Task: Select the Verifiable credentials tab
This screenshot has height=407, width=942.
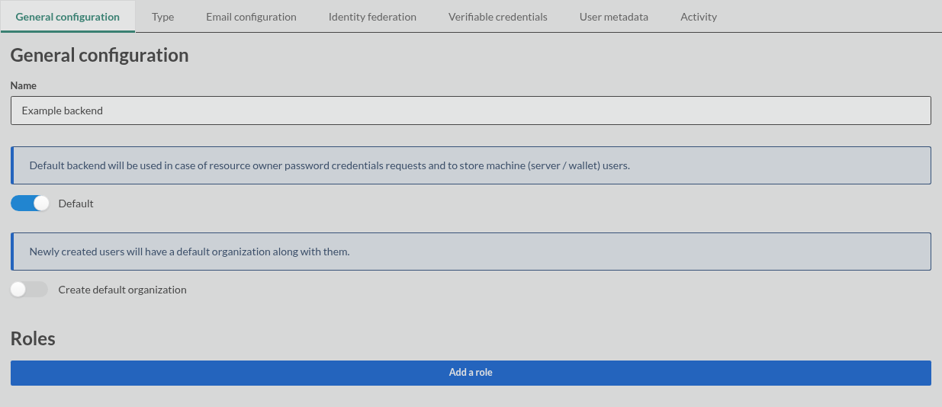Action: click(497, 17)
